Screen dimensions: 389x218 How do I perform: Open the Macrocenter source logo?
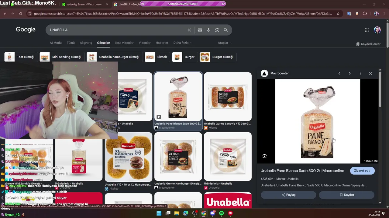coord(264,73)
